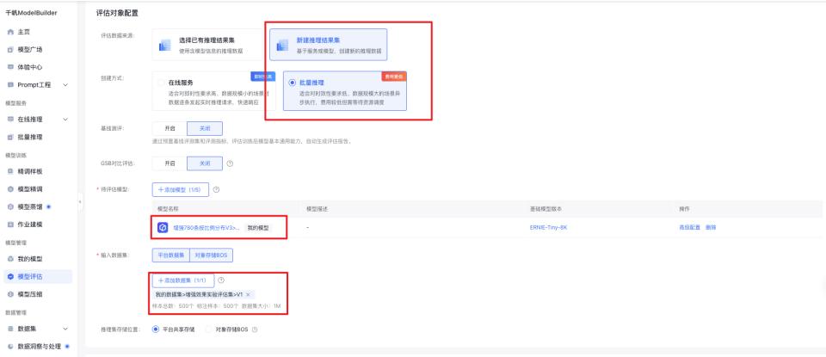Click the Prompt工程 sidebar icon
The height and width of the screenshot is (357, 826).
click(x=10, y=84)
